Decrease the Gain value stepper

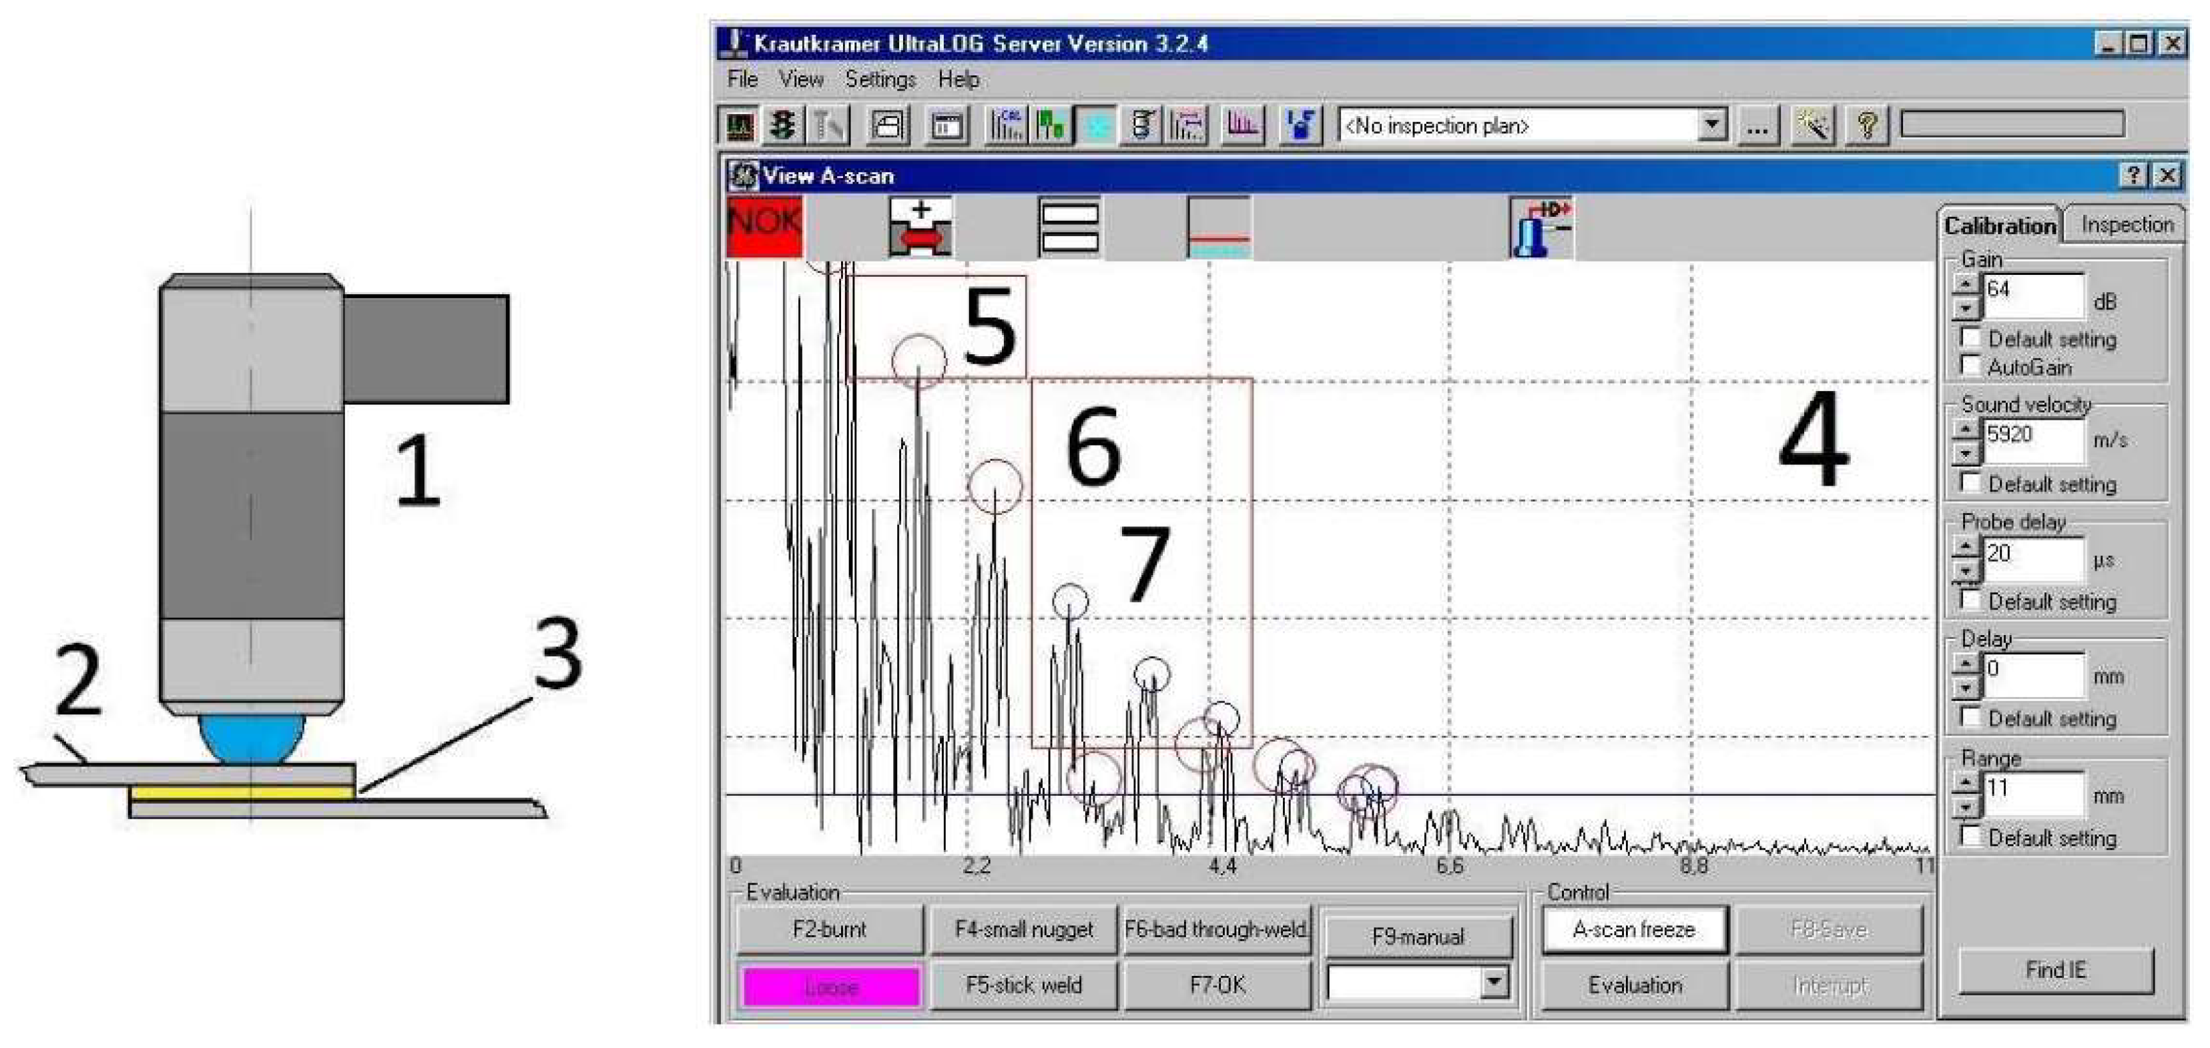pos(1966,307)
